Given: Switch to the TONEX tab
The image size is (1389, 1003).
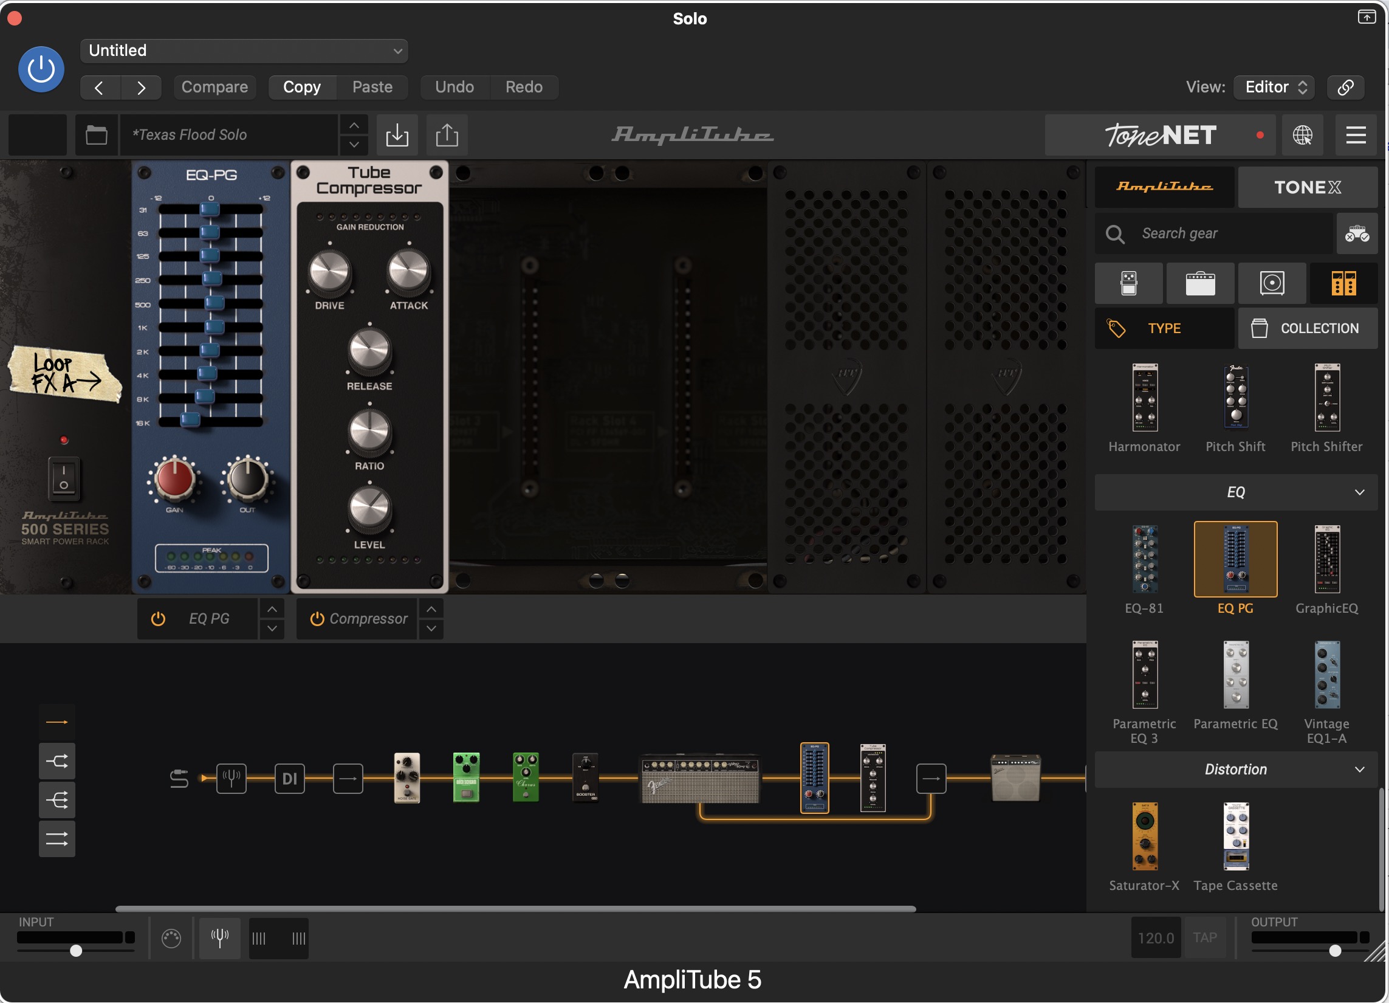Looking at the screenshot, I should (1308, 187).
